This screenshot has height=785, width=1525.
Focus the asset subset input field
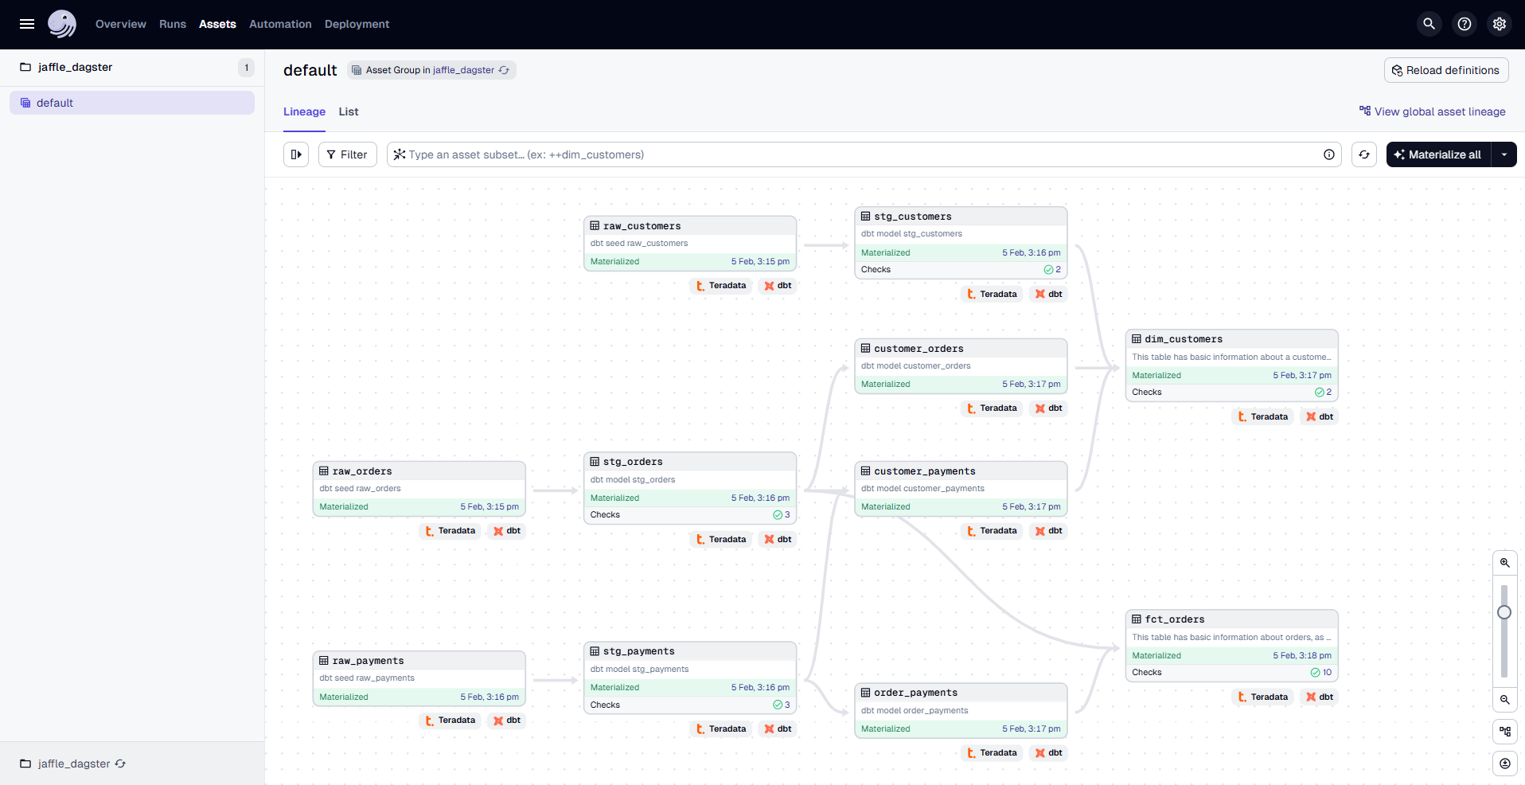click(864, 154)
